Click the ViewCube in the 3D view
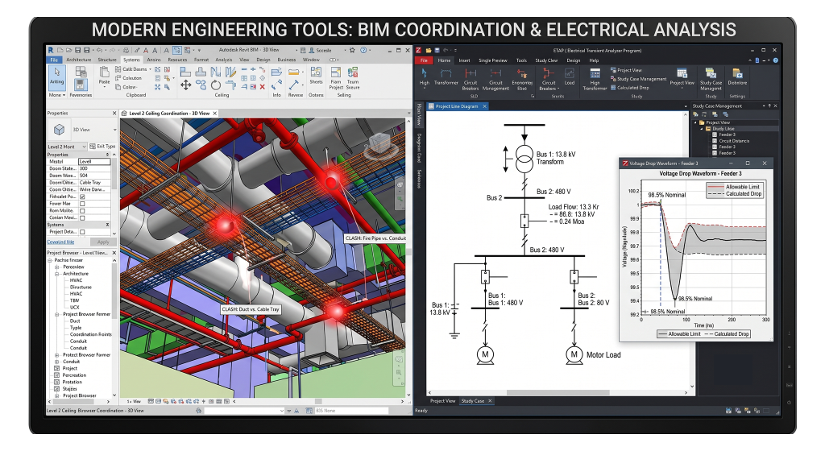Viewport: 825px width, 451px height. click(x=379, y=143)
